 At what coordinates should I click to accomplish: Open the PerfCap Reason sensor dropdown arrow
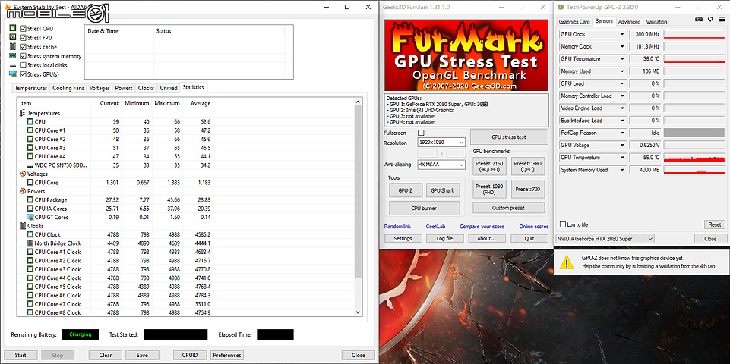coord(622,133)
